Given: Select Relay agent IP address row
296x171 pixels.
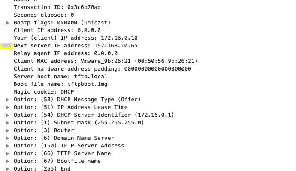Looking at the screenshot, I should 65,53.
